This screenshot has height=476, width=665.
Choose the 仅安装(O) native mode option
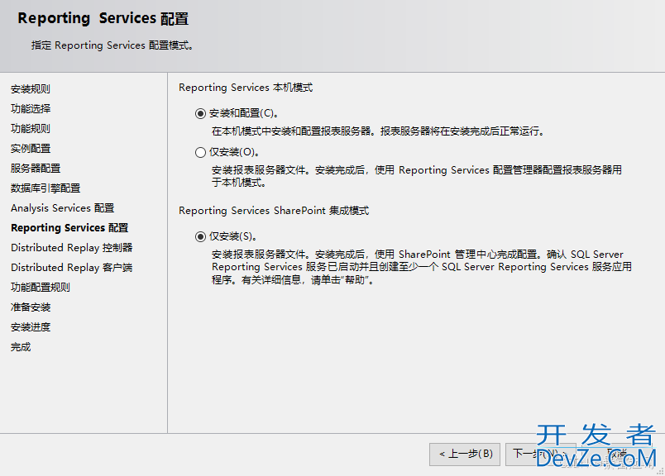[x=200, y=152]
